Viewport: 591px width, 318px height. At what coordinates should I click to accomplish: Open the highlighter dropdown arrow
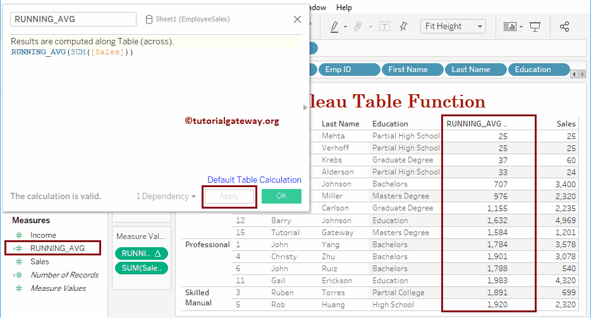345,27
